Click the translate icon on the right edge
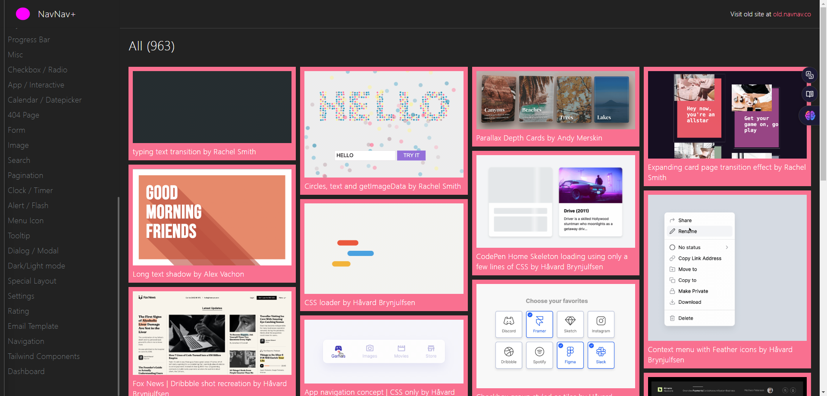 [x=809, y=75]
